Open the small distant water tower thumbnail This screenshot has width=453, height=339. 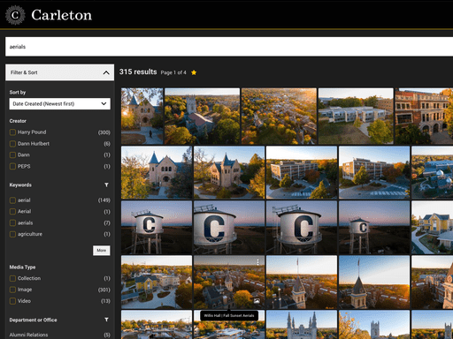click(x=374, y=228)
